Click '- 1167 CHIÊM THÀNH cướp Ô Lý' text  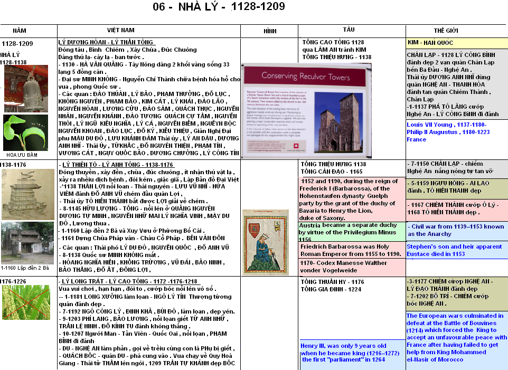pos(453,205)
